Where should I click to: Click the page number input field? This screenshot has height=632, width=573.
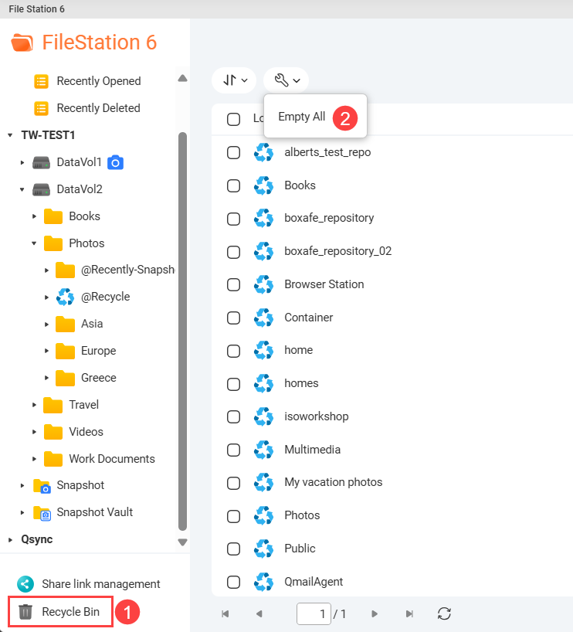(314, 613)
